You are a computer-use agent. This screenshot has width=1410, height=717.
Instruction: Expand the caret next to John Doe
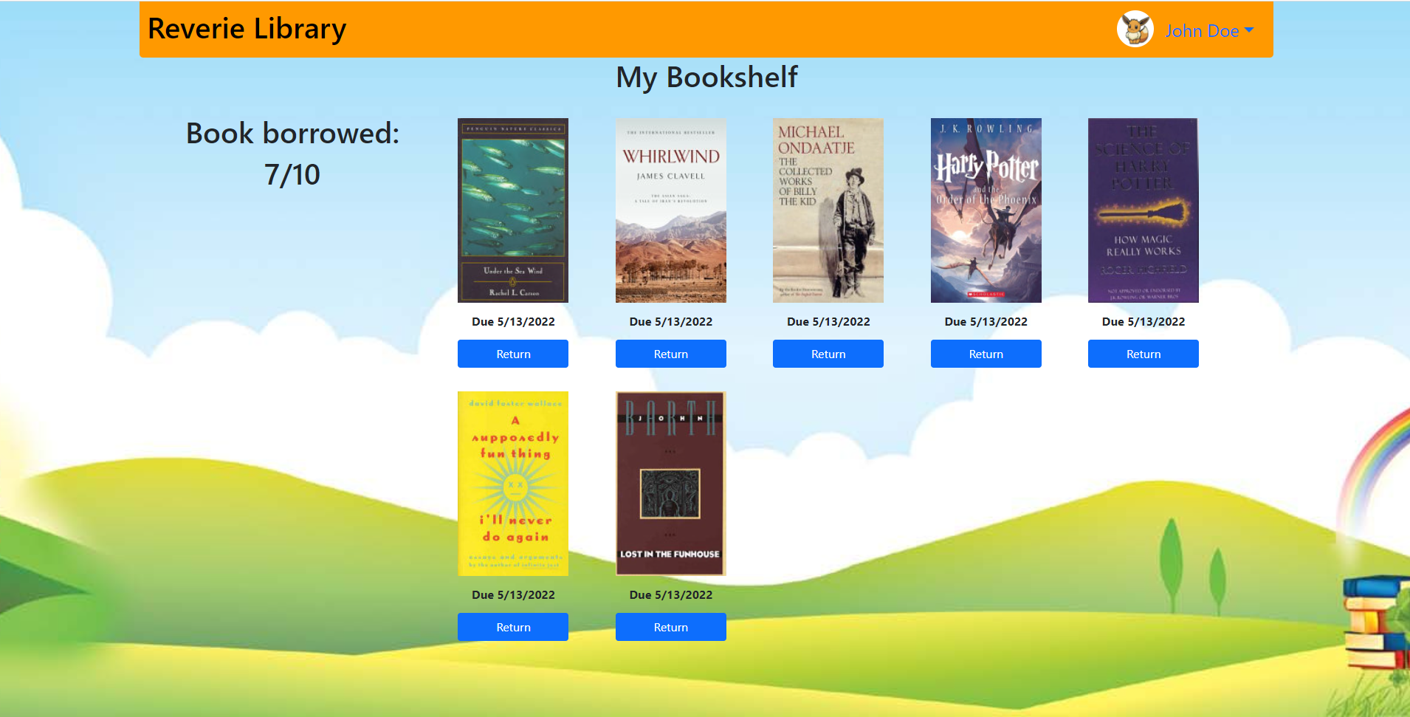tap(1249, 30)
